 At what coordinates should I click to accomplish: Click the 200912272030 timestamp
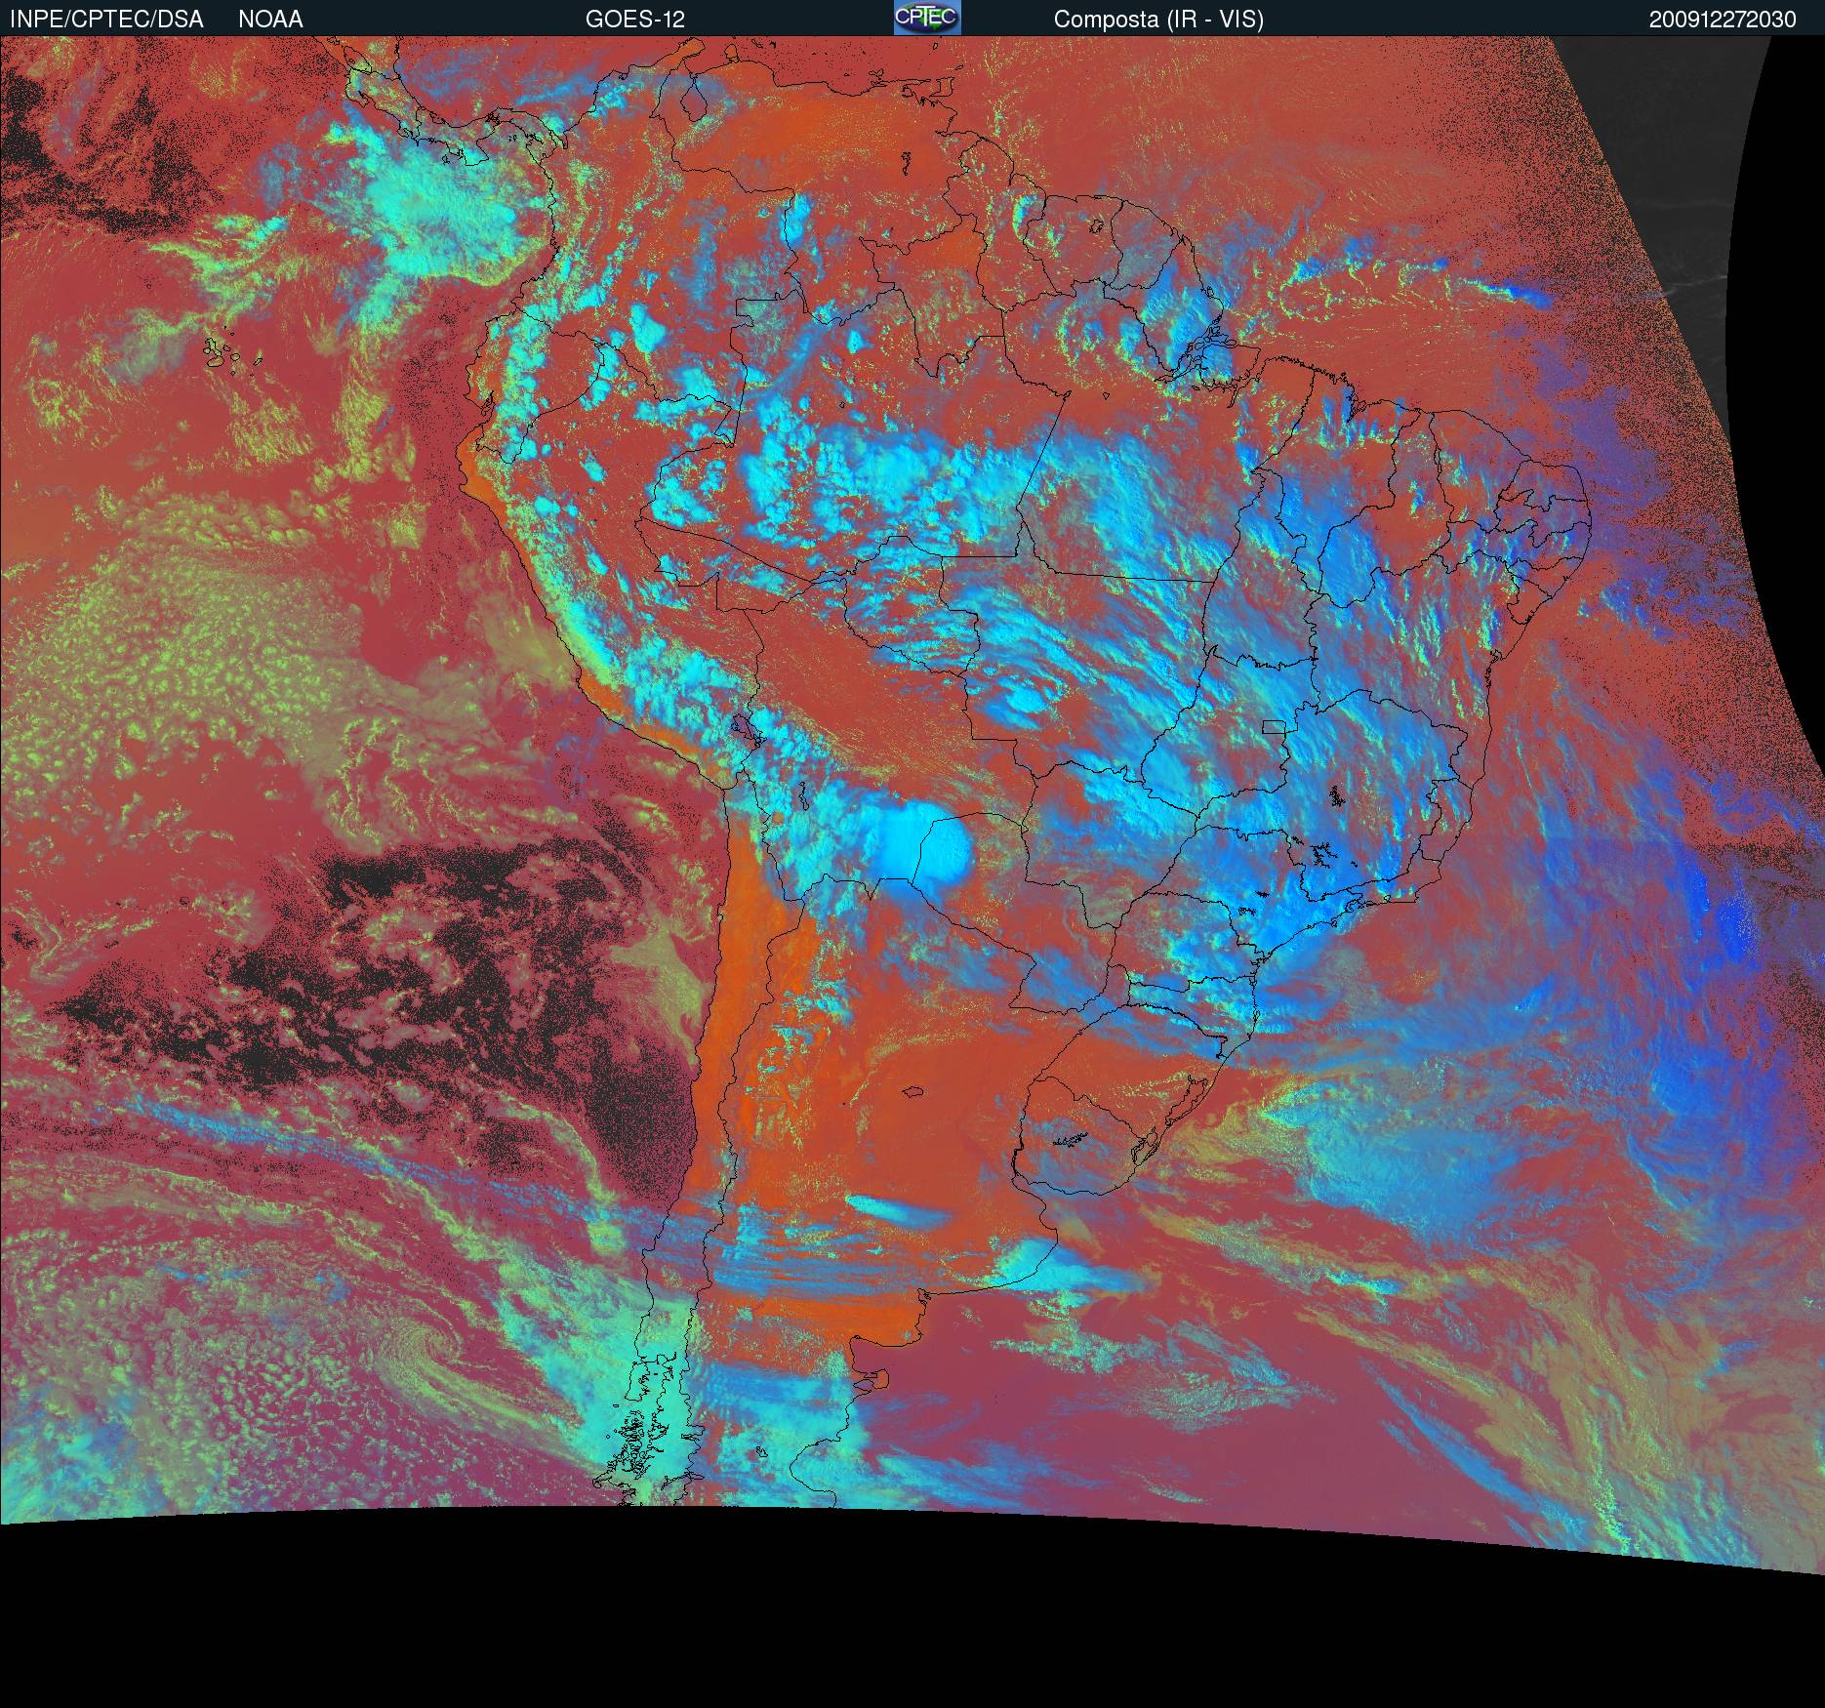[1723, 20]
